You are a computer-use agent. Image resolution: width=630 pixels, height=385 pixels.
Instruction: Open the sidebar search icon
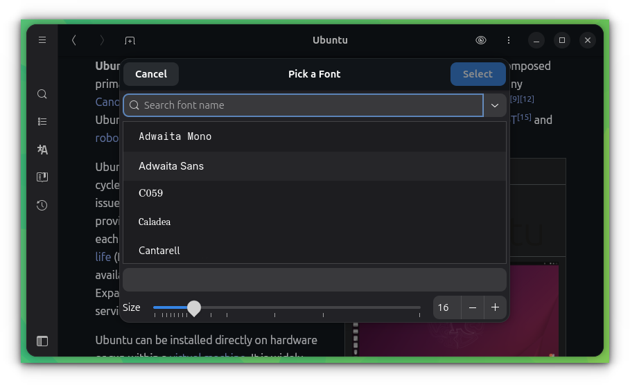[42, 94]
